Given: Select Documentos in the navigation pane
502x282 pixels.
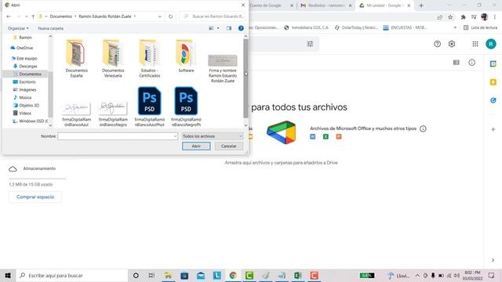Looking at the screenshot, I should (x=30, y=74).
